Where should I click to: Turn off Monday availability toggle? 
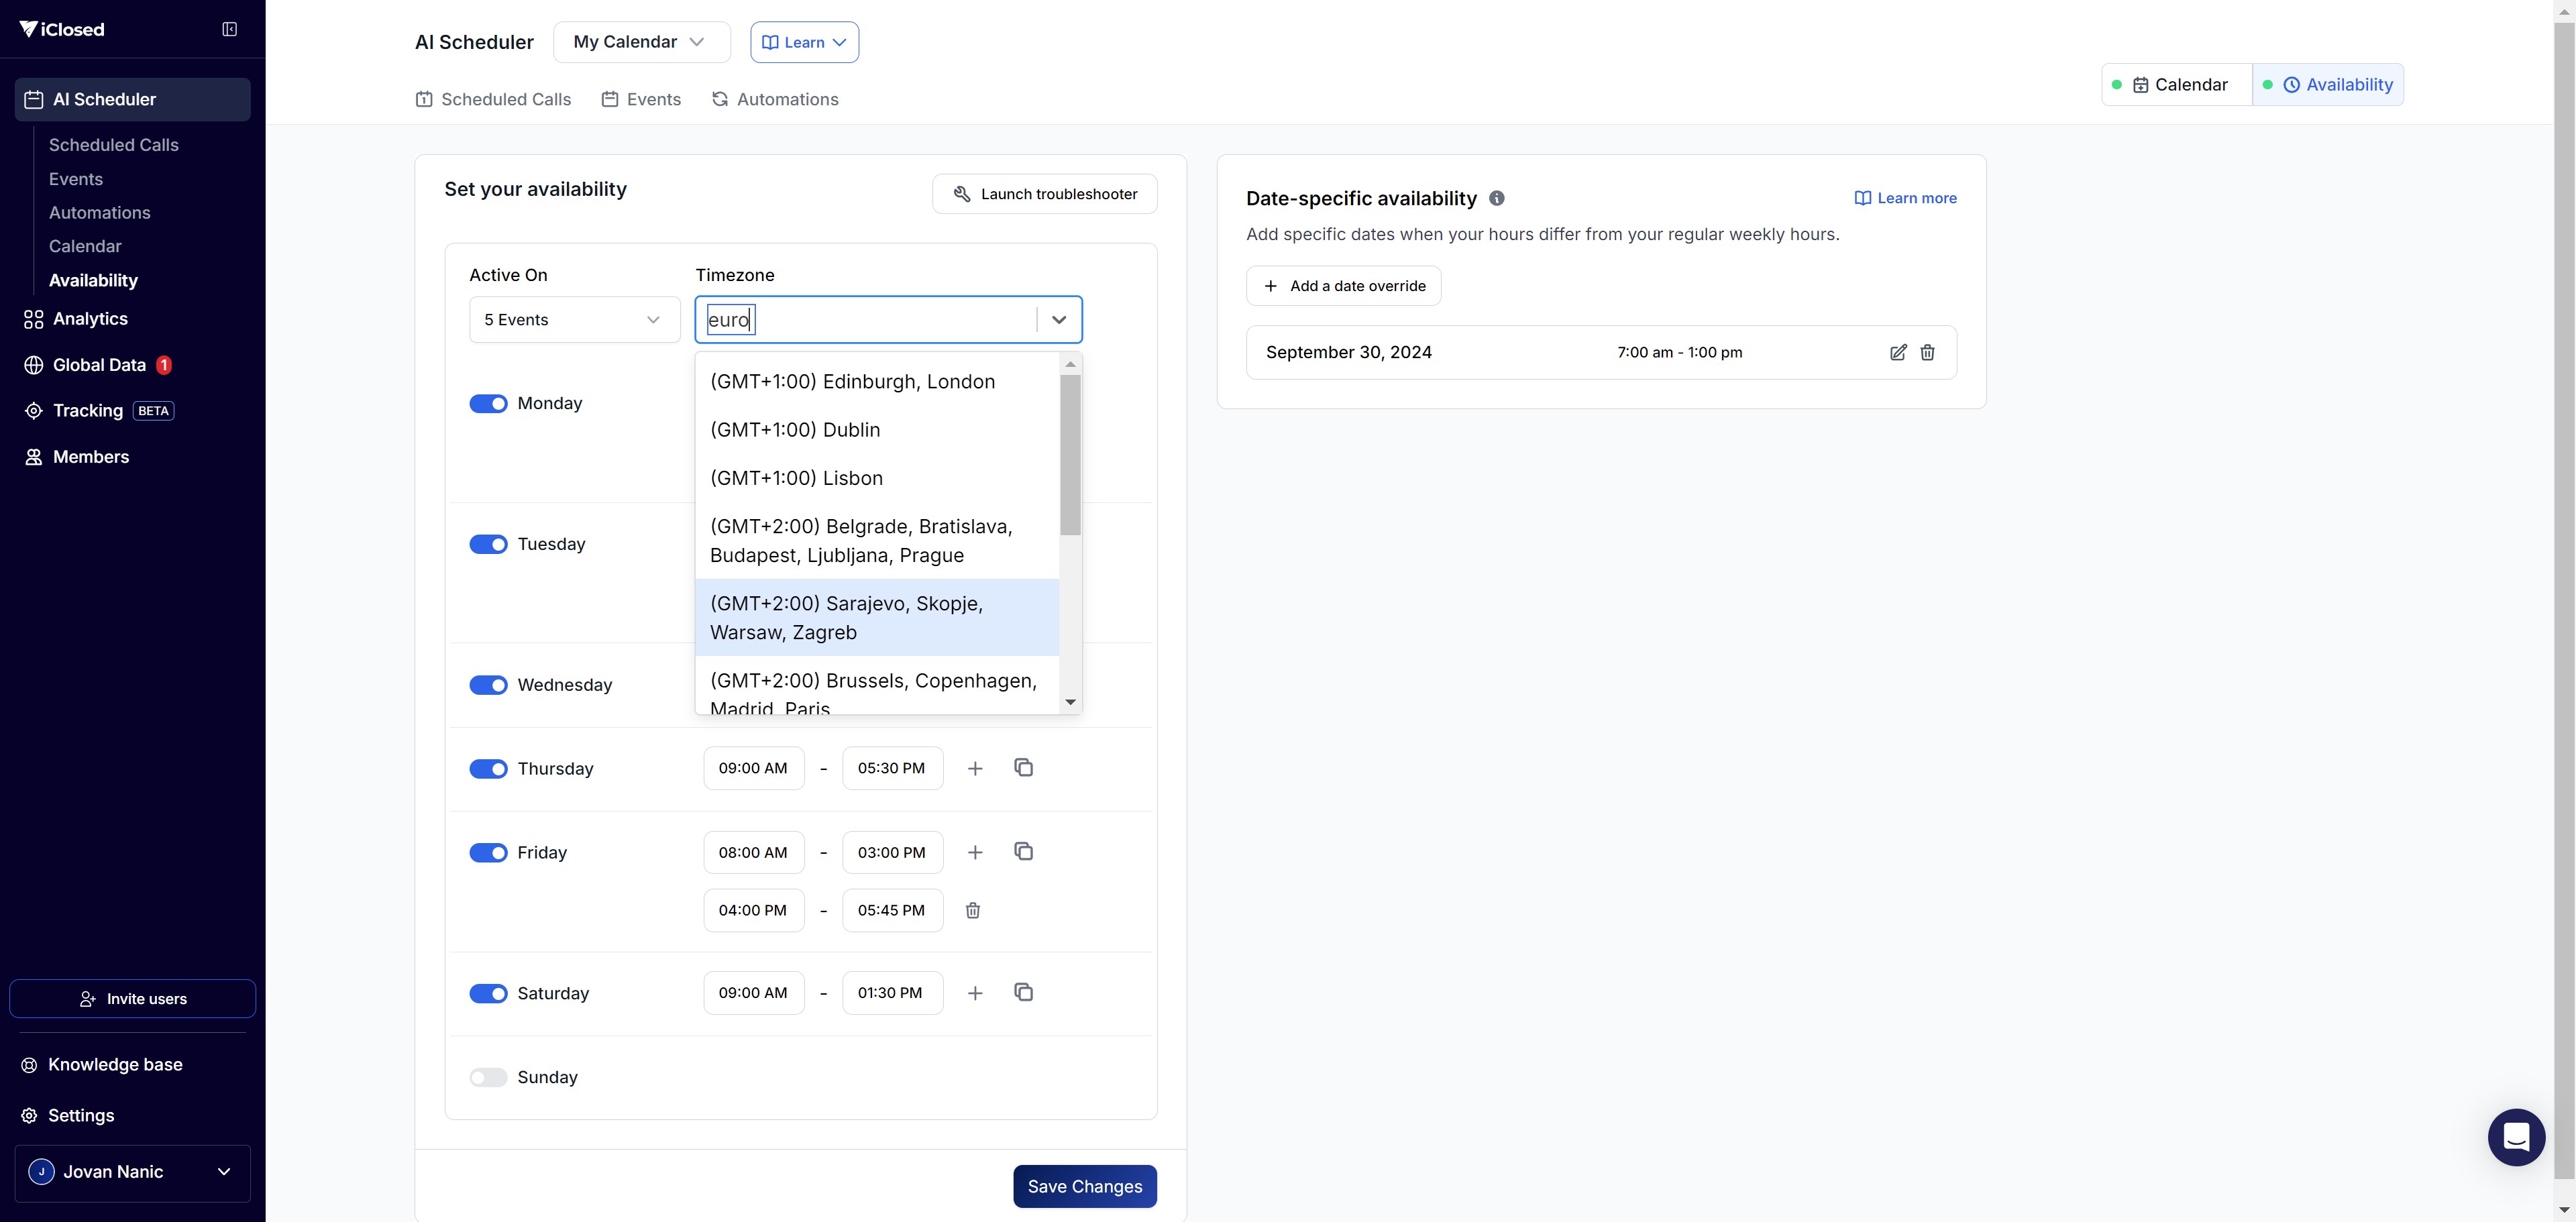[x=488, y=403]
